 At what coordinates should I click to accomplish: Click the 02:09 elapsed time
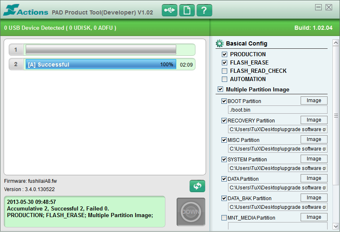186,65
